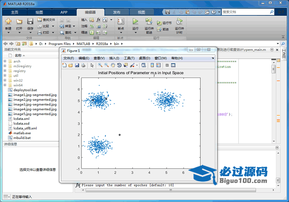Viewport: 289px width, 202px height.
Task: Switch to the 绘图 ribbon tab
Action: point(39,12)
